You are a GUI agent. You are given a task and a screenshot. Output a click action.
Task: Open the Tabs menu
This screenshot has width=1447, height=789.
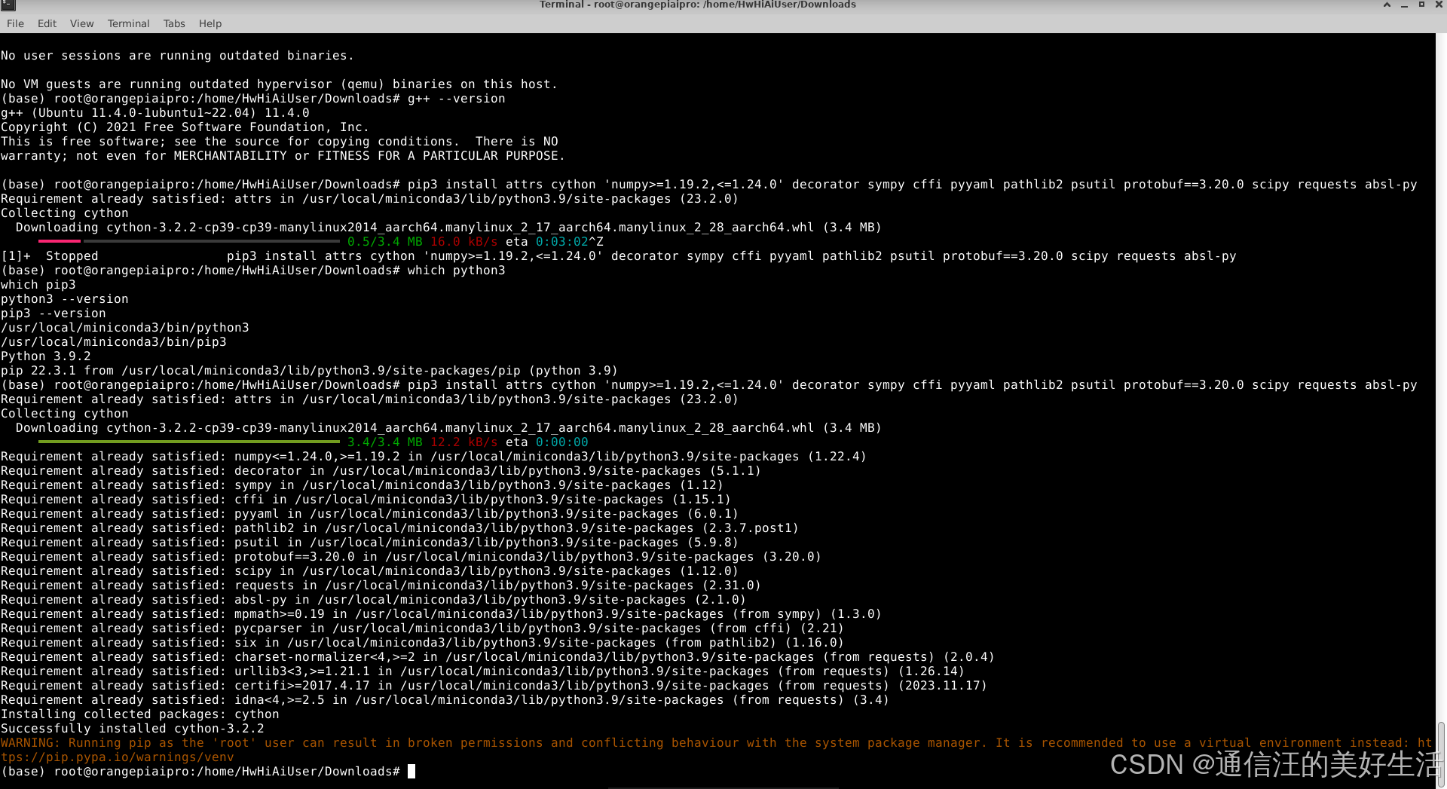tap(174, 23)
